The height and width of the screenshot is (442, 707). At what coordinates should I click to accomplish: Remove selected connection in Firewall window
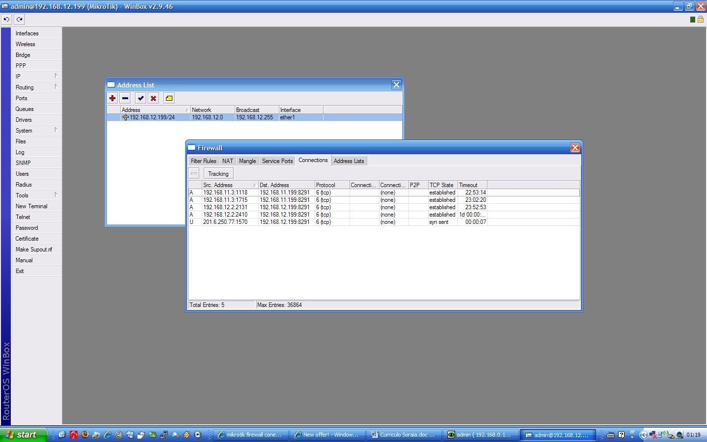(x=194, y=173)
